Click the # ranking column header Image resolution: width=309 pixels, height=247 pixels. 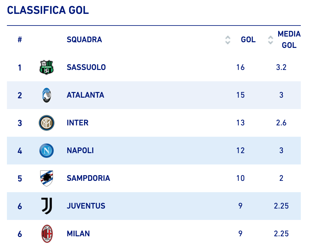(20, 40)
